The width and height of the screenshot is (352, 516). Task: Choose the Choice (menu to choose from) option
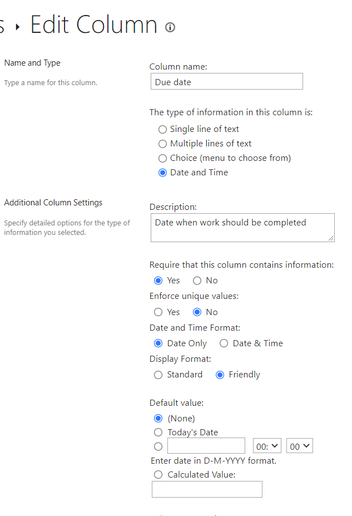tap(162, 158)
